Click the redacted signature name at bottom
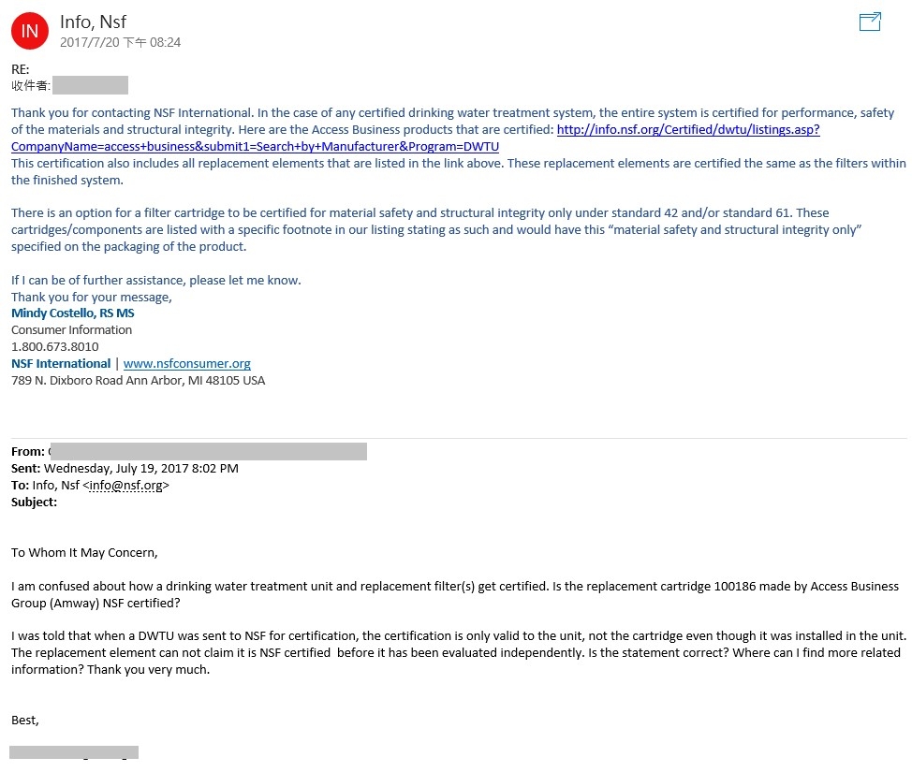The height and width of the screenshot is (772, 912). (74, 752)
